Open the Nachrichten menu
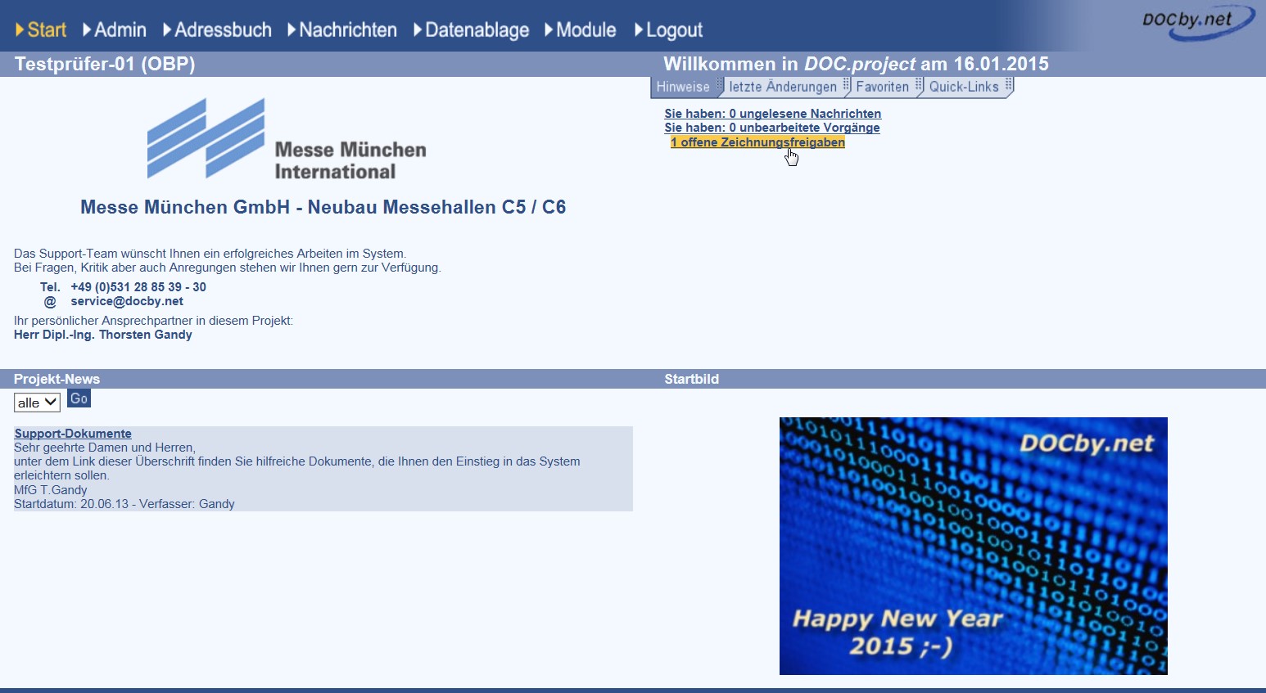 pos(342,30)
